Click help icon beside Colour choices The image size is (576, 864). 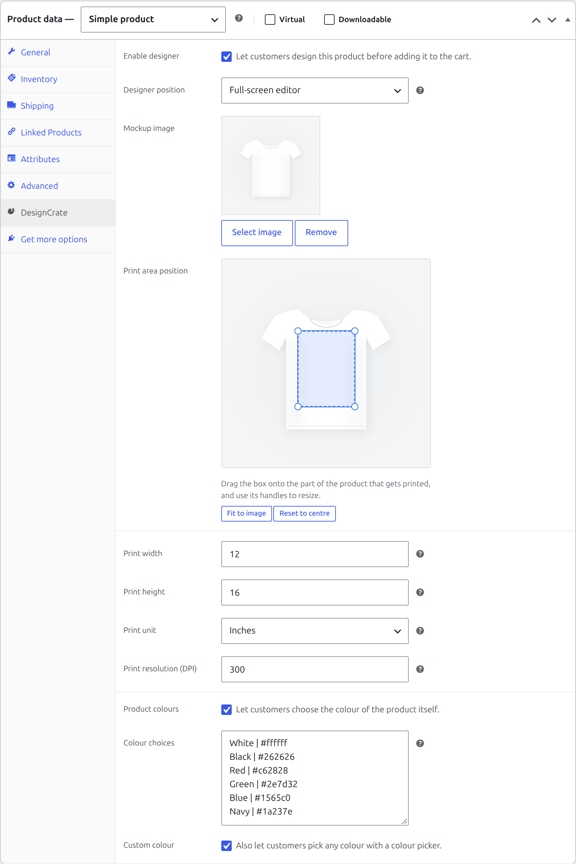pos(420,744)
